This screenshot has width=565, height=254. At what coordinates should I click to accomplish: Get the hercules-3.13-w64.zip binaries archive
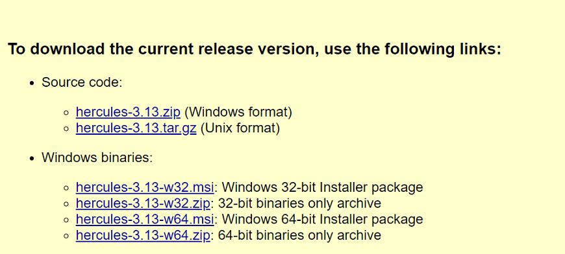click(143, 235)
